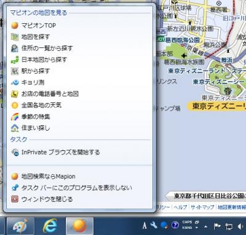Open 住まい探し jump list entry
246x235 pixels.
click(80, 128)
